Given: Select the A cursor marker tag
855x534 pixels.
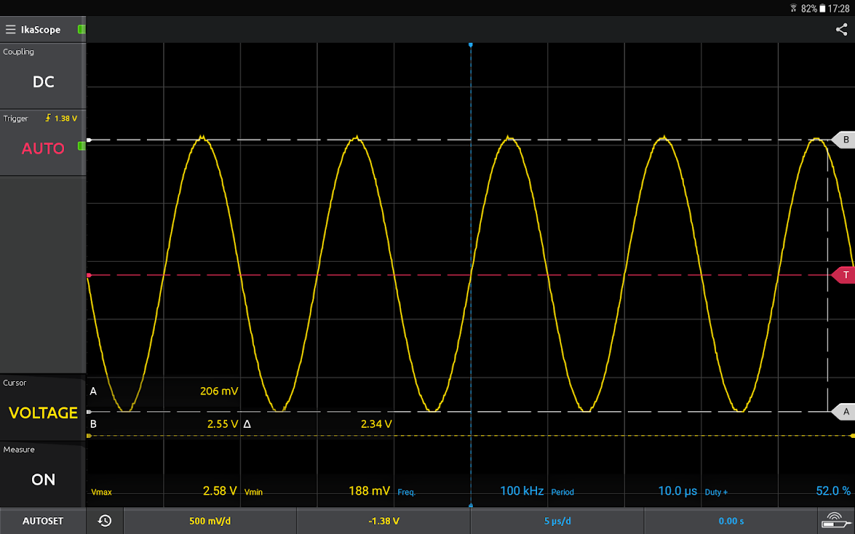Looking at the screenshot, I should click(844, 412).
